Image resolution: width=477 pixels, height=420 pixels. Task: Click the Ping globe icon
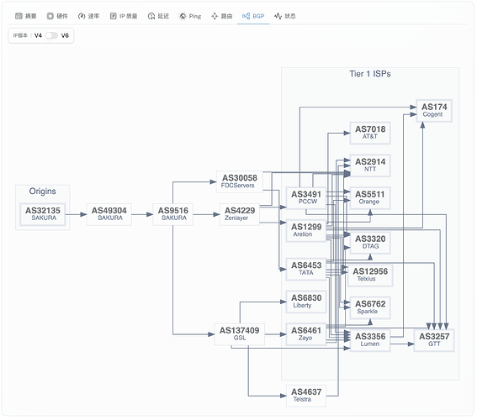(x=183, y=16)
